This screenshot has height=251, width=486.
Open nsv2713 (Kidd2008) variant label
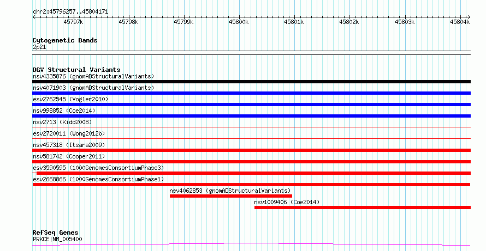point(62,122)
